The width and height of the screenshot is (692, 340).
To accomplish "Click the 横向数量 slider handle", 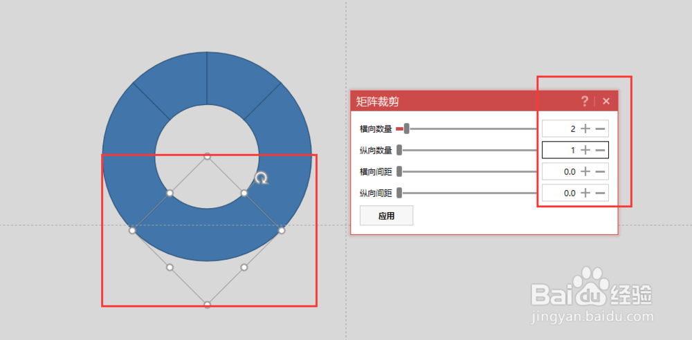I will [x=406, y=129].
